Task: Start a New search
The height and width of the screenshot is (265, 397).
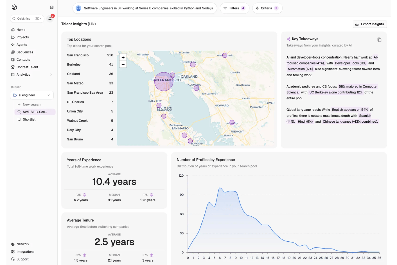Action: (x=29, y=104)
